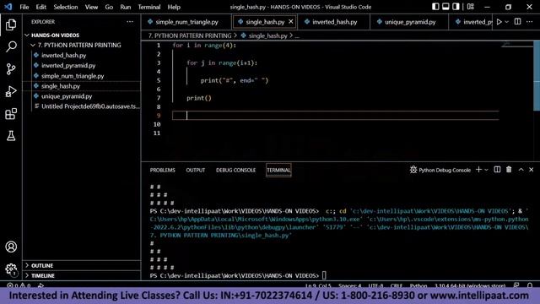The width and height of the screenshot is (540, 304).
Task: Open the Terminal menu
Action: tap(149, 7)
